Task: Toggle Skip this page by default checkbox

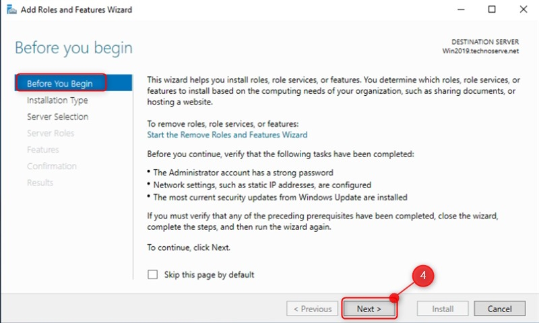Action: 153,274
